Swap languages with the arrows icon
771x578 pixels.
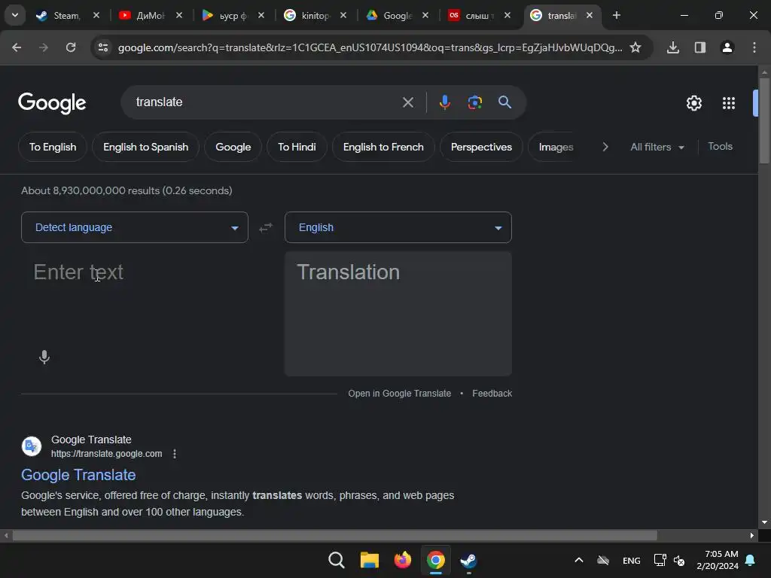(266, 227)
